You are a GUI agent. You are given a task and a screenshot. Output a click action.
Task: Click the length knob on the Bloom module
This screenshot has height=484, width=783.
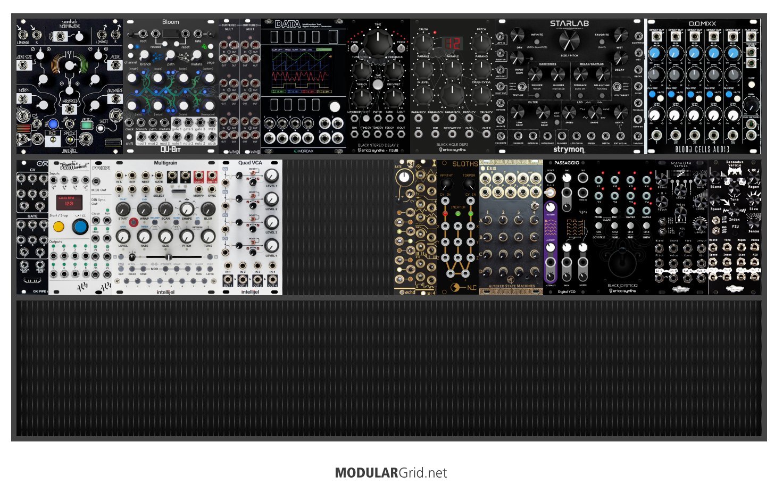[x=133, y=79]
